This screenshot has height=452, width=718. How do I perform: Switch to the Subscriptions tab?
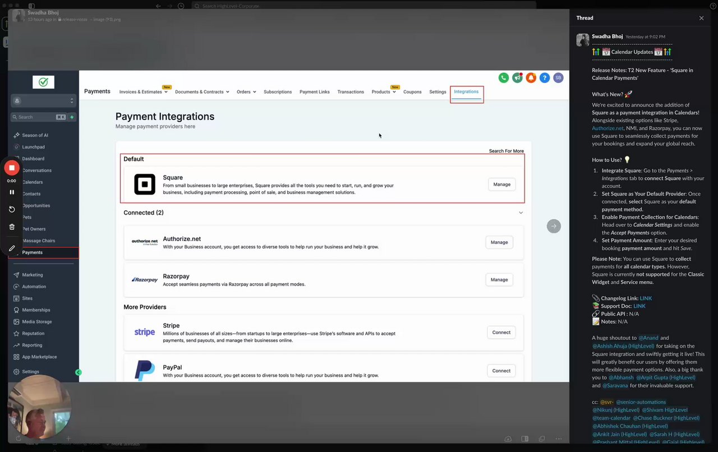(278, 92)
